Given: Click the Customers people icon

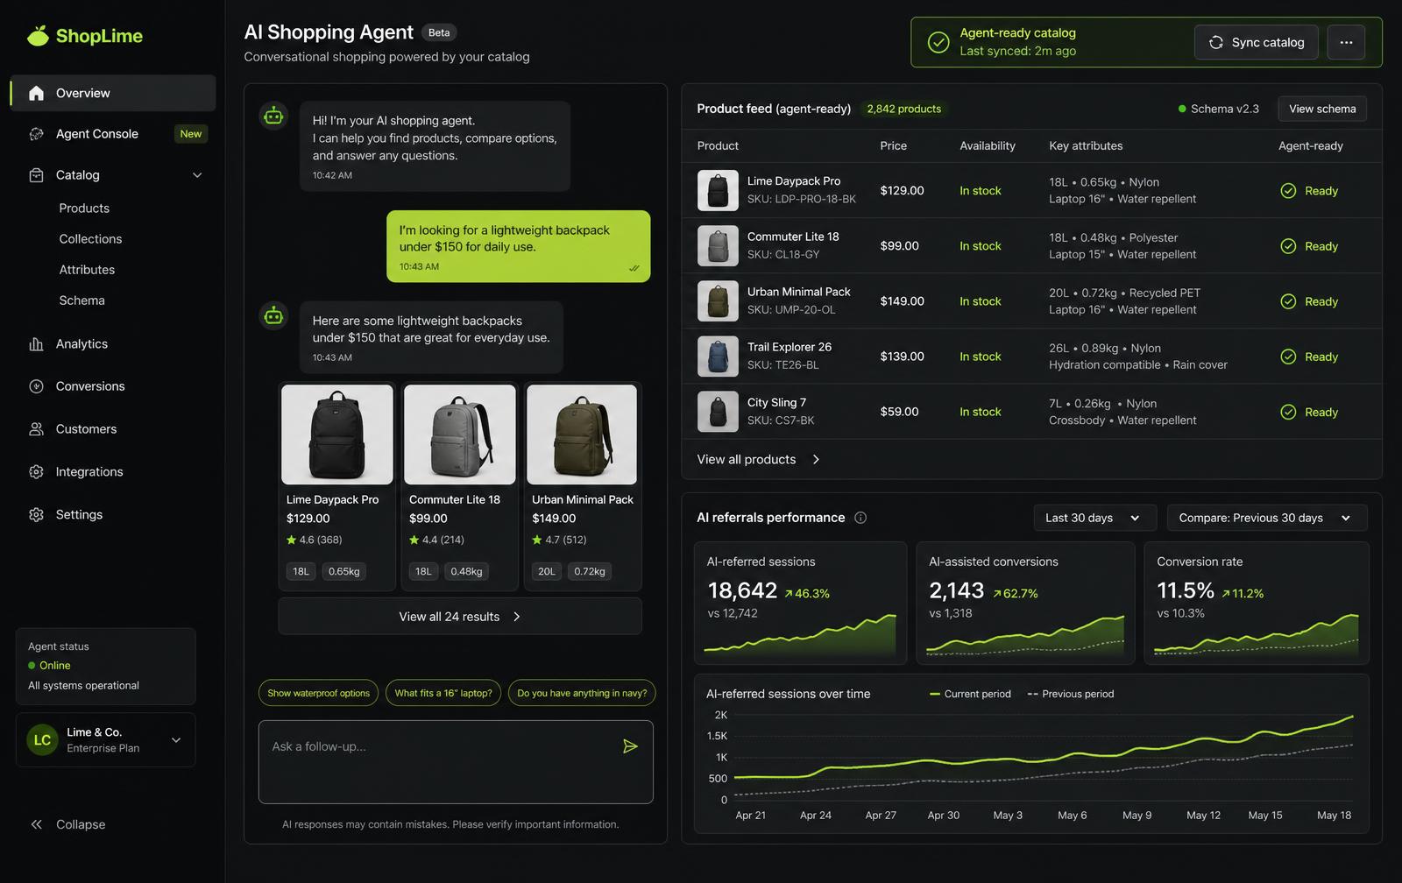Looking at the screenshot, I should pos(36,429).
